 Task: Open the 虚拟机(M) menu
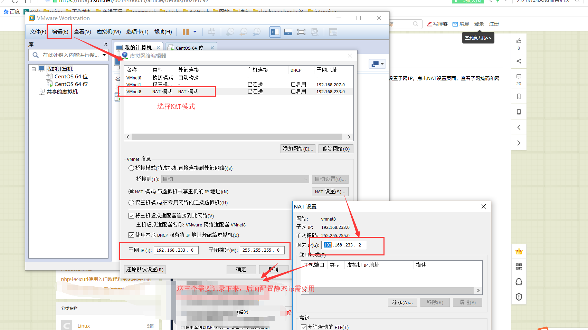tap(108, 32)
